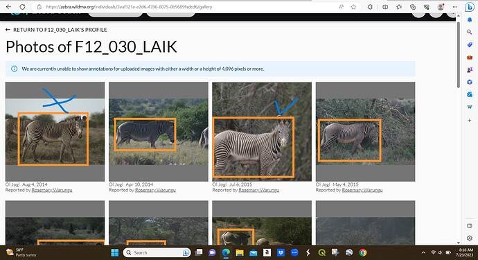Open the weather widget showing 58°F
The height and width of the screenshot is (260, 478).
21,252
